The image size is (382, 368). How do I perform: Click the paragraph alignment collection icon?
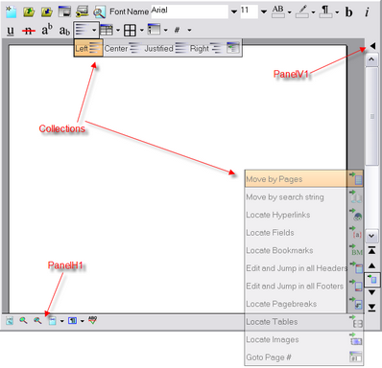coord(82,30)
